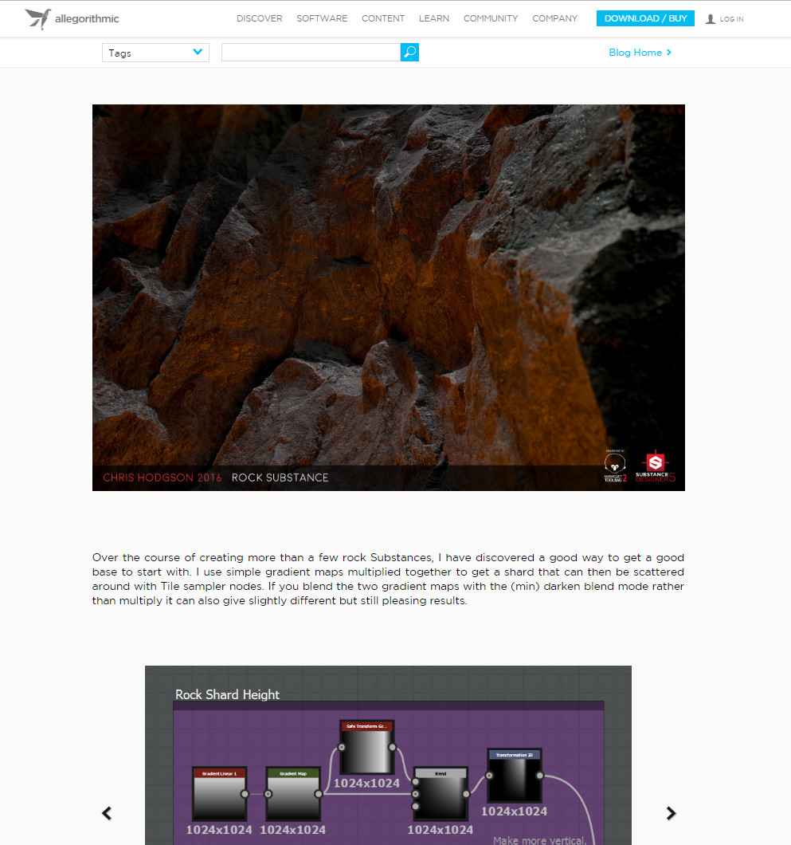Open the Community menu
Image resolution: width=791 pixels, height=845 pixels.
pos(491,18)
